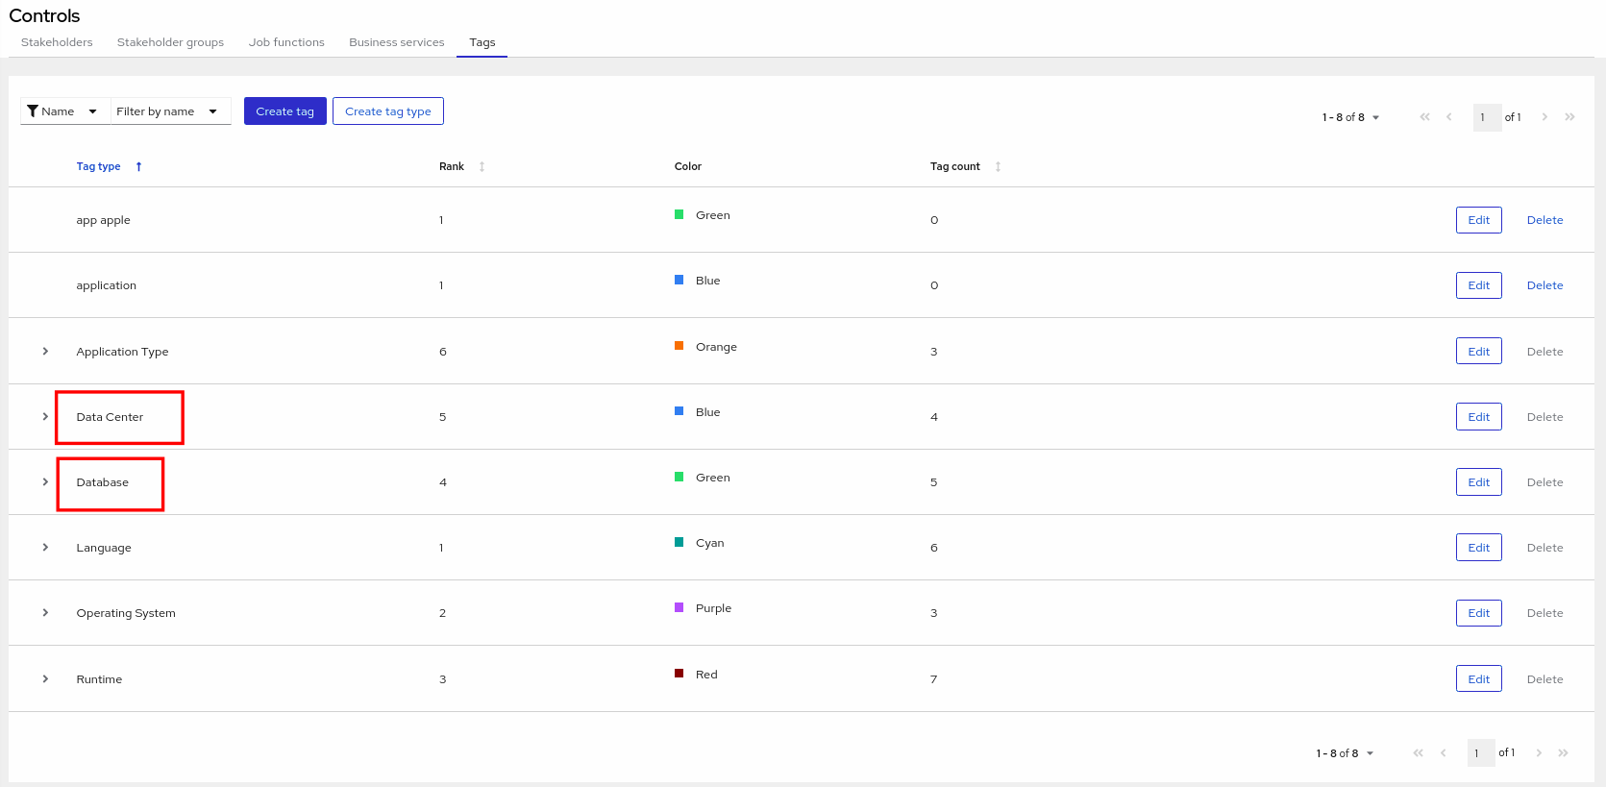The width and height of the screenshot is (1606, 787).
Task: Open top items-per-page dropdown 1-8 of 8
Action: tap(1350, 117)
